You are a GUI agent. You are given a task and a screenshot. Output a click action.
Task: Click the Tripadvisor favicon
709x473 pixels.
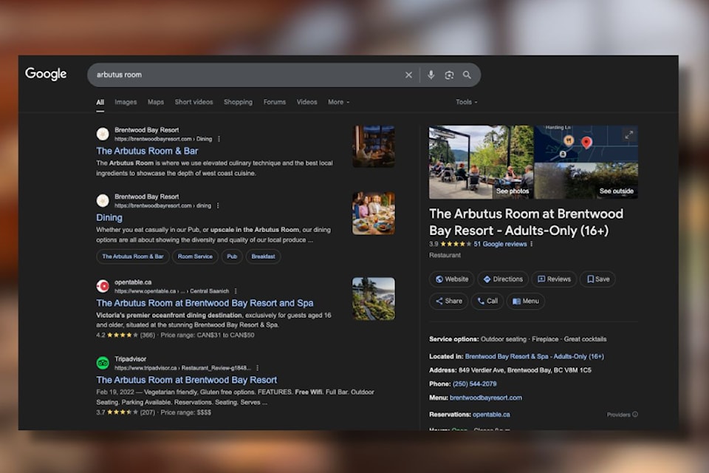103,363
